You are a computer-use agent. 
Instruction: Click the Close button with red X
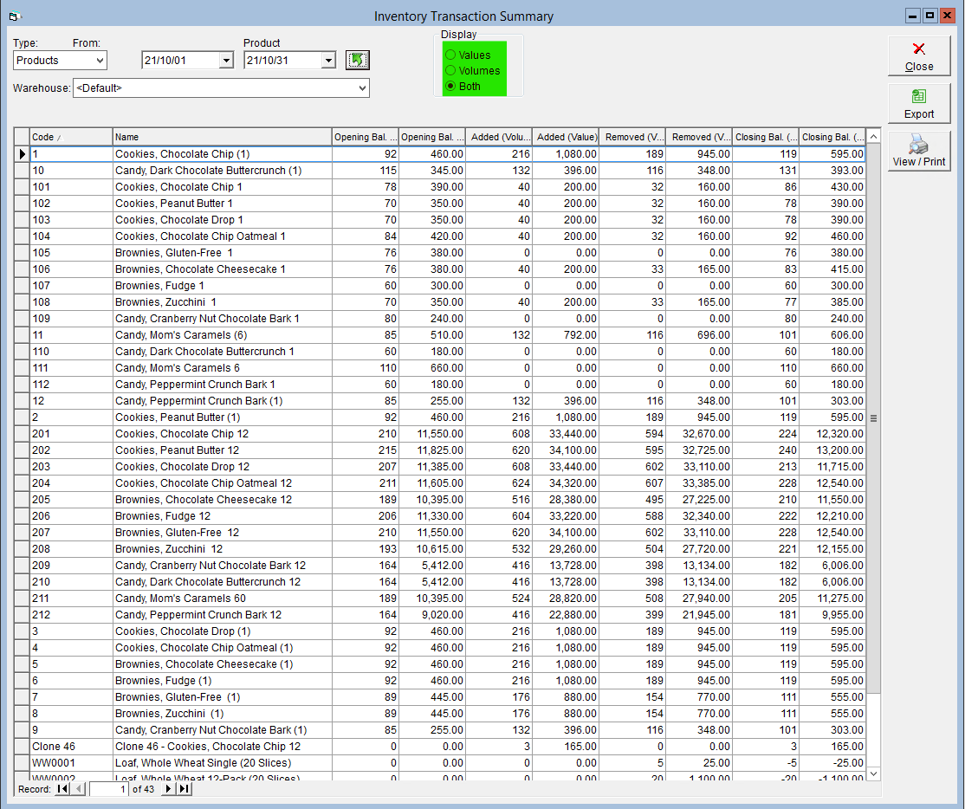tap(919, 56)
